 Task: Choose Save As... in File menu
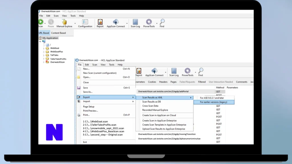[x=88, y=92]
